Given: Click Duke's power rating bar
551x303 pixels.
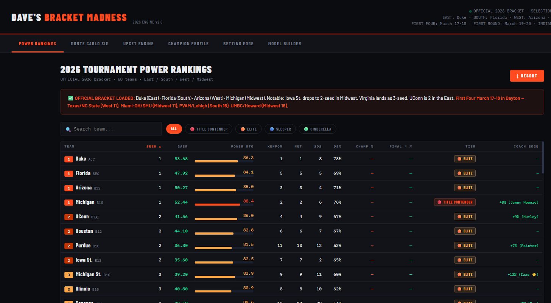Looking at the screenshot, I should coord(224,161).
